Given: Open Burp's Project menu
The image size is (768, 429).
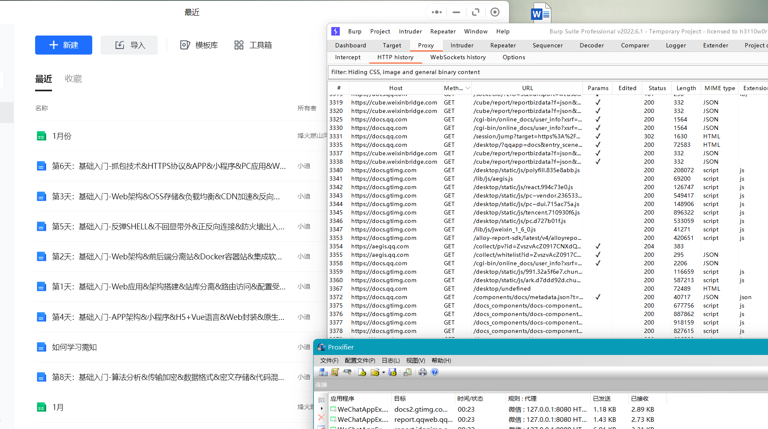Looking at the screenshot, I should (380, 31).
